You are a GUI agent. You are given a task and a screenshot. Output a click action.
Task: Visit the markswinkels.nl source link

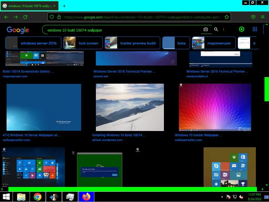tap(197, 76)
